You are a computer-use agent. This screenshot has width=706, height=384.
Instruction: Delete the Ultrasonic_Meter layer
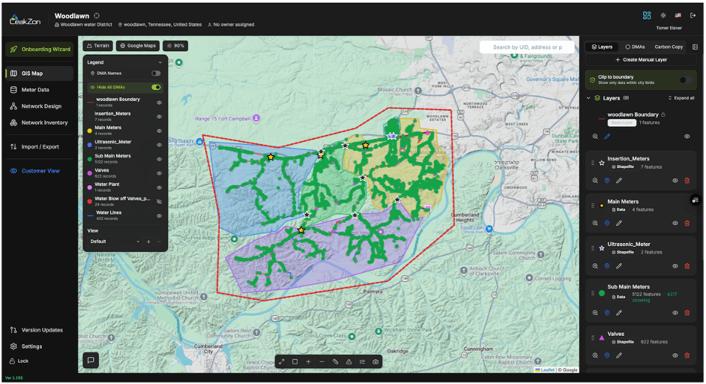(687, 266)
